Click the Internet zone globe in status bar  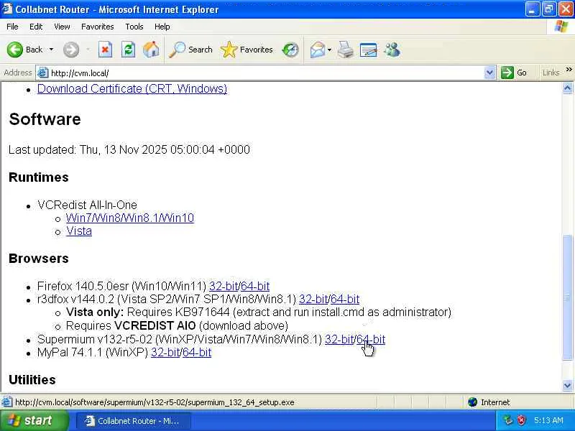click(473, 402)
